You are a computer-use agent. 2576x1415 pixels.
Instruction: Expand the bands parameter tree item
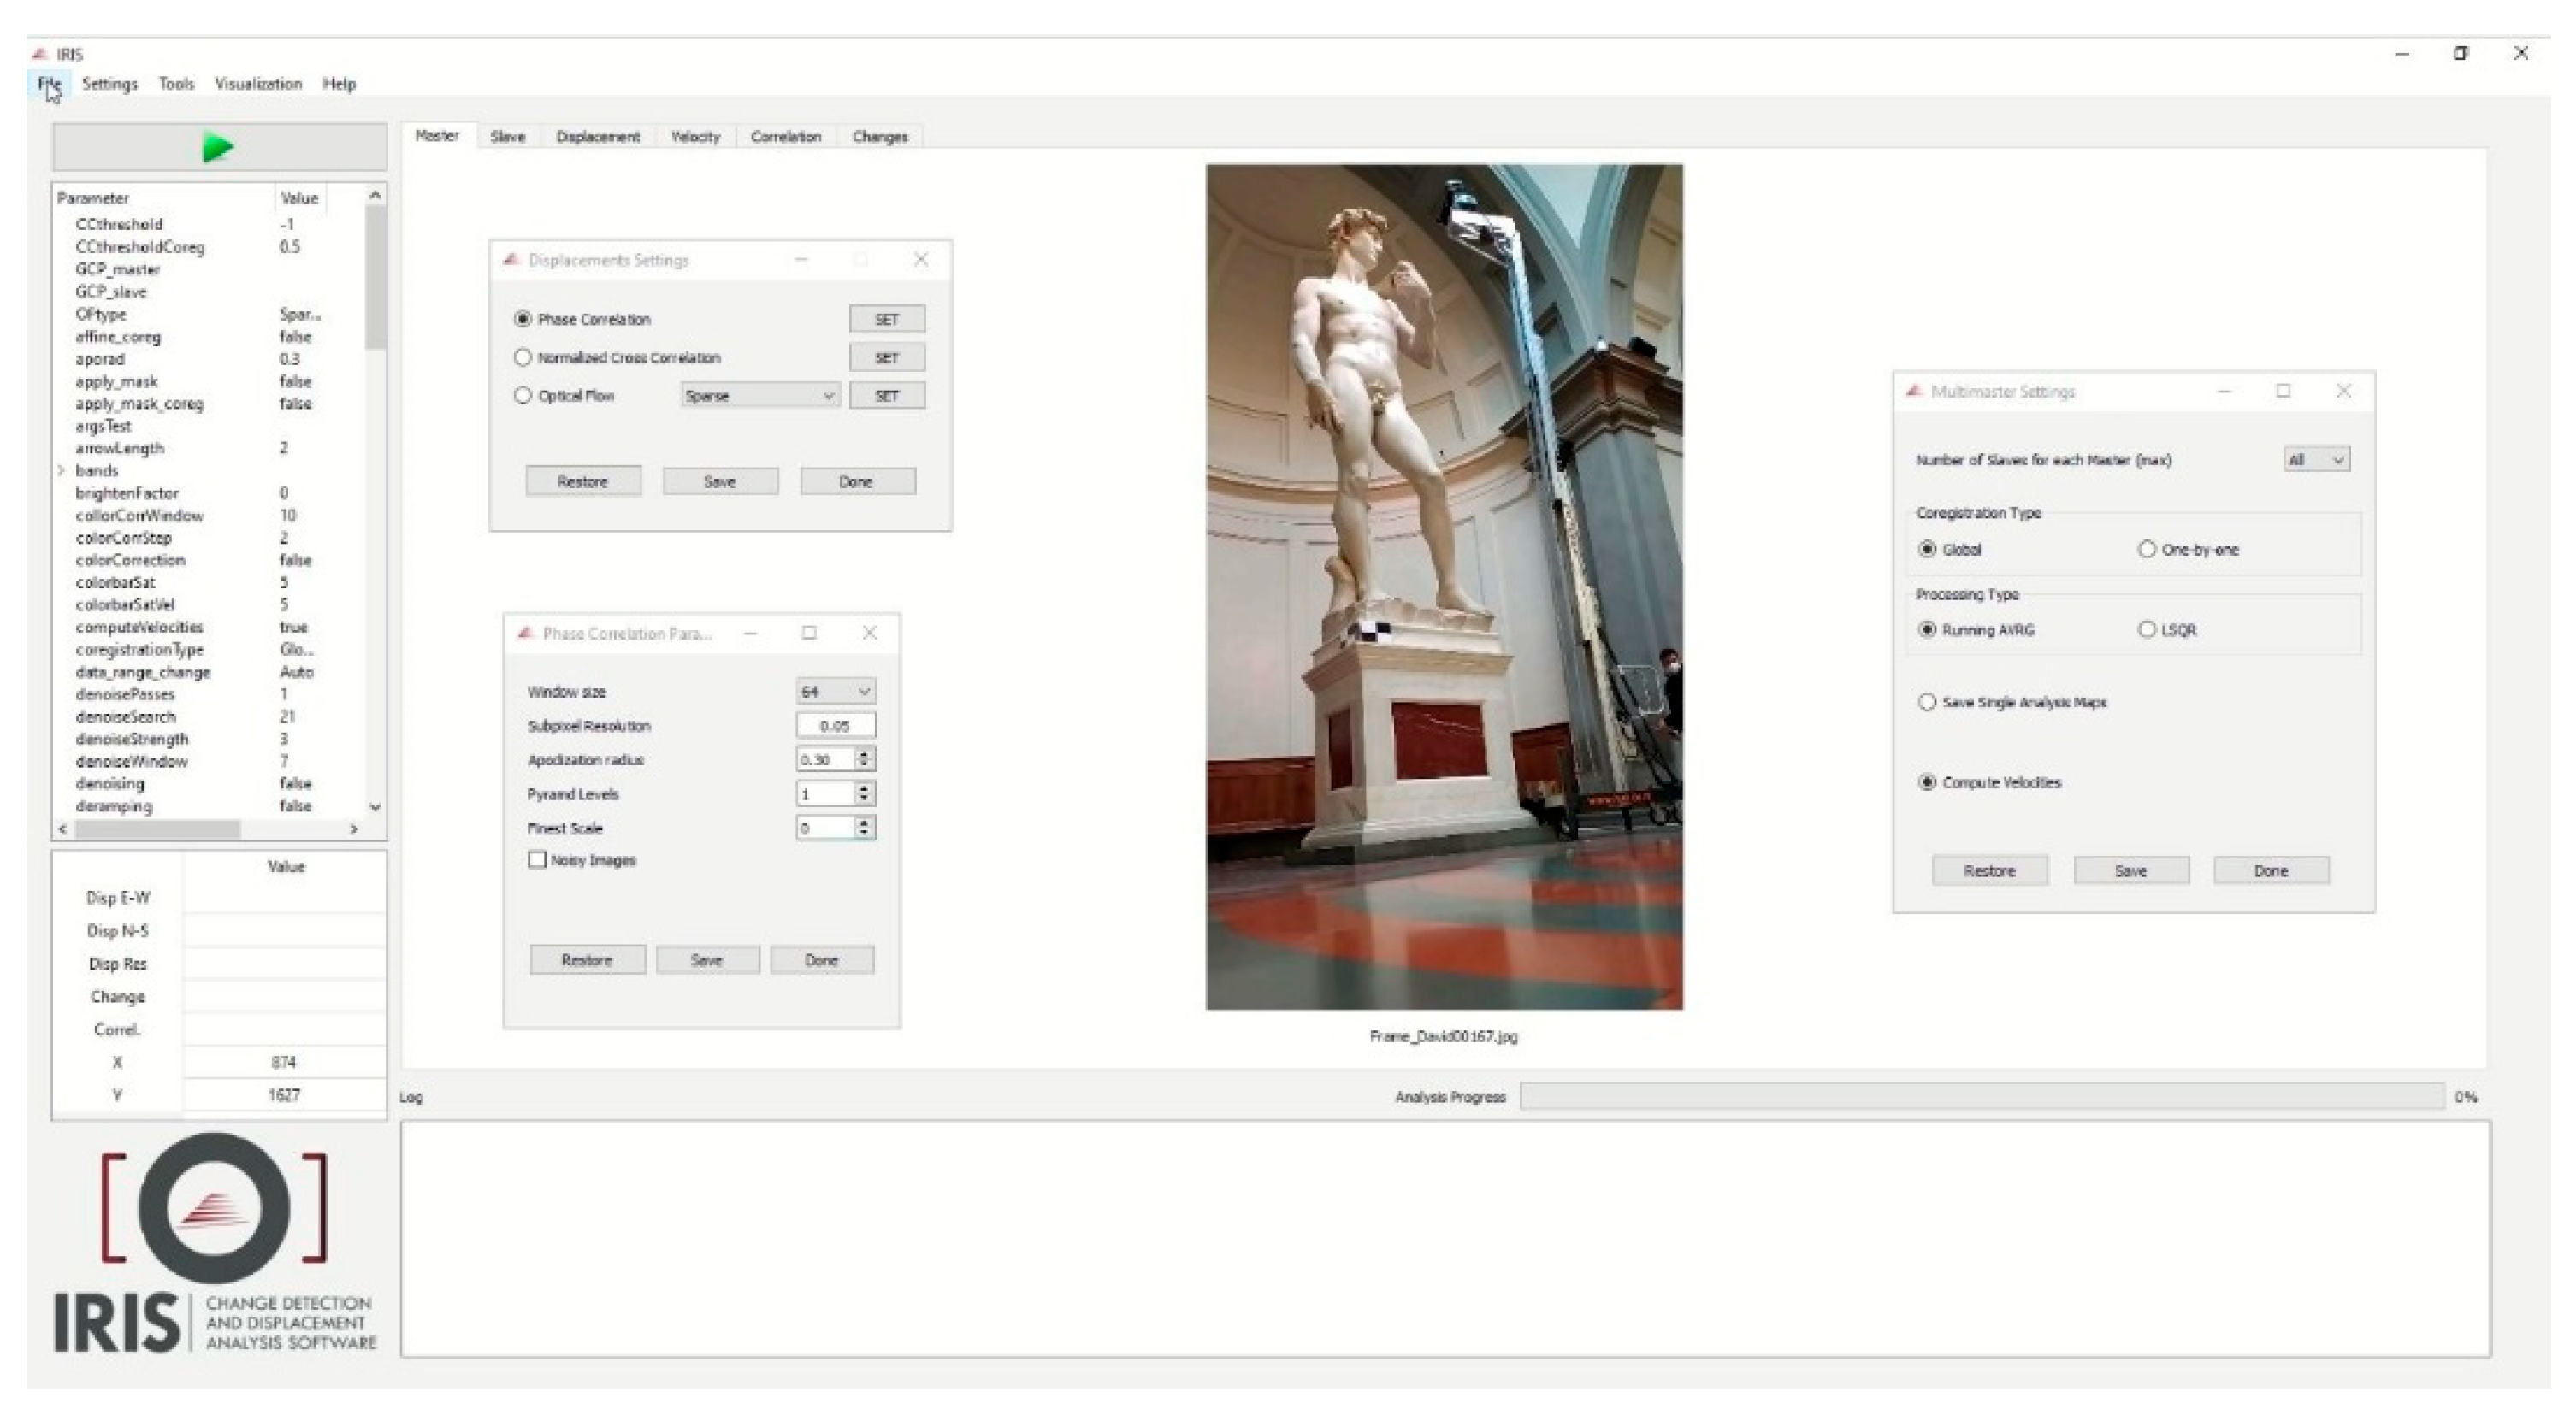62,470
